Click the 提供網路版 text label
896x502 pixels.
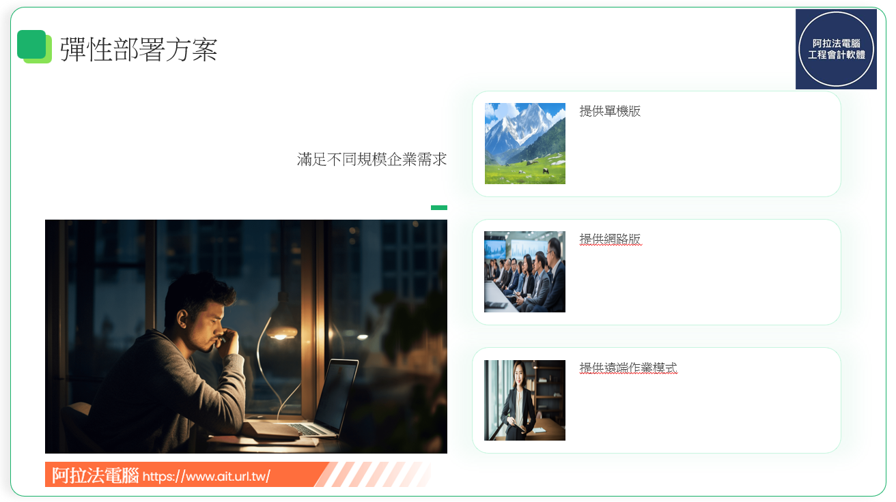click(610, 239)
